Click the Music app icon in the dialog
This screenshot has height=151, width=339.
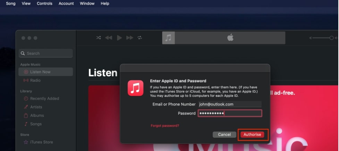click(x=136, y=88)
